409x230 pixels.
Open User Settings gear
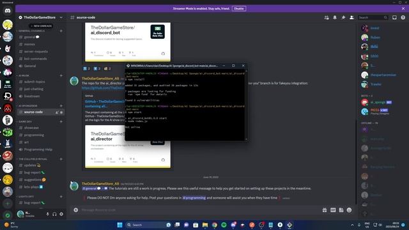(61, 214)
